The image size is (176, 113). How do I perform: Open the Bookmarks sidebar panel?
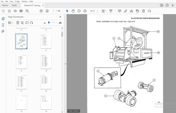(x=3, y=25)
